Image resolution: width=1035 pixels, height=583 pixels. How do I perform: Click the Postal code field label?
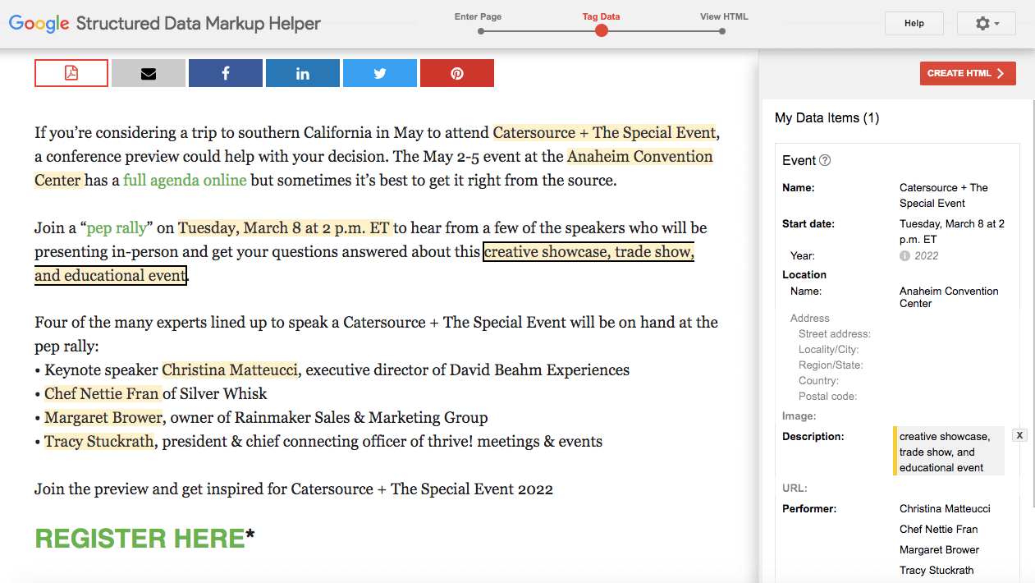pos(828,397)
